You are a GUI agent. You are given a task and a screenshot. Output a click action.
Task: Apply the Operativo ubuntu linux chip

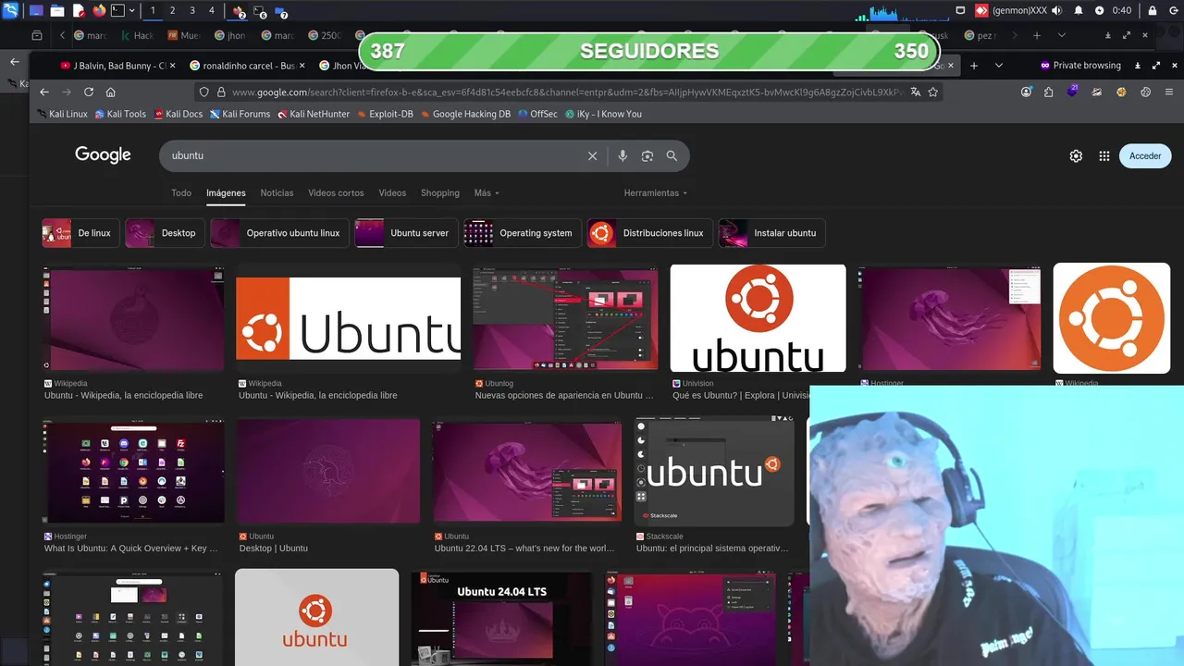click(279, 233)
